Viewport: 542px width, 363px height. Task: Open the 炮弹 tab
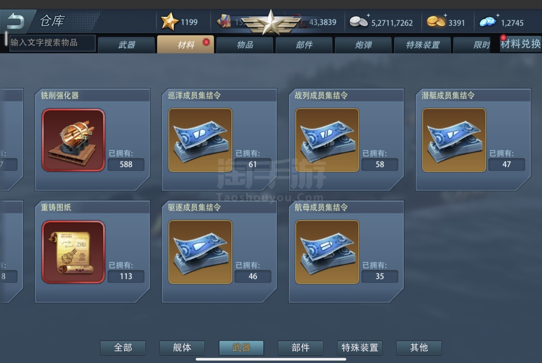coord(363,45)
